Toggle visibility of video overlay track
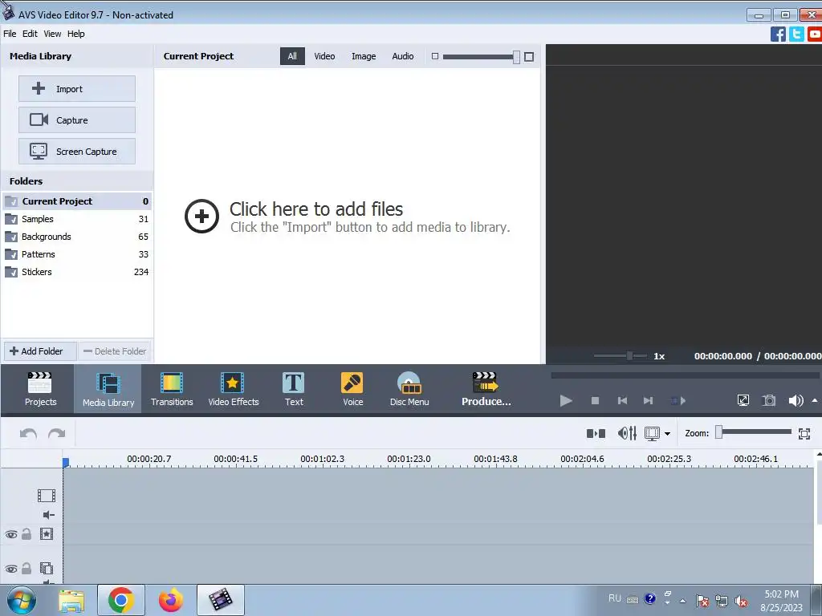The height and width of the screenshot is (616, 822). pos(11,569)
